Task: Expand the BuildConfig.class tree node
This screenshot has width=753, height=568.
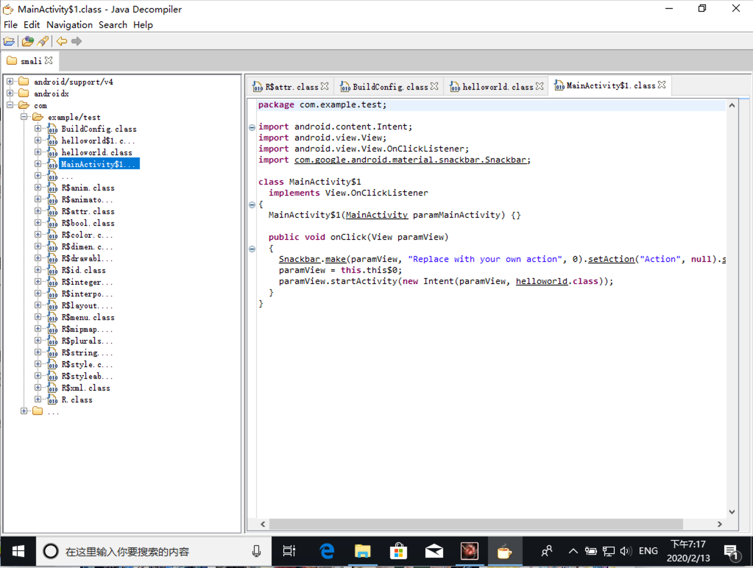Action: coord(38,128)
